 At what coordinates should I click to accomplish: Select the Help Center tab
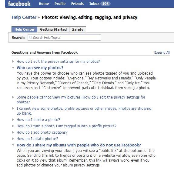[x=25, y=29]
